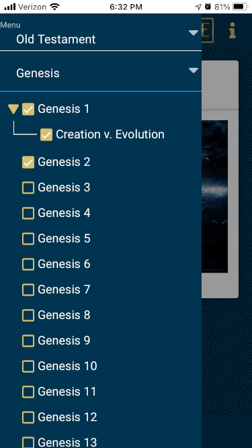Image resolution: width=252 pixels, height=448 pixels.
Task: Tap the dark storm image thumbnail
Action: point(214,196)
